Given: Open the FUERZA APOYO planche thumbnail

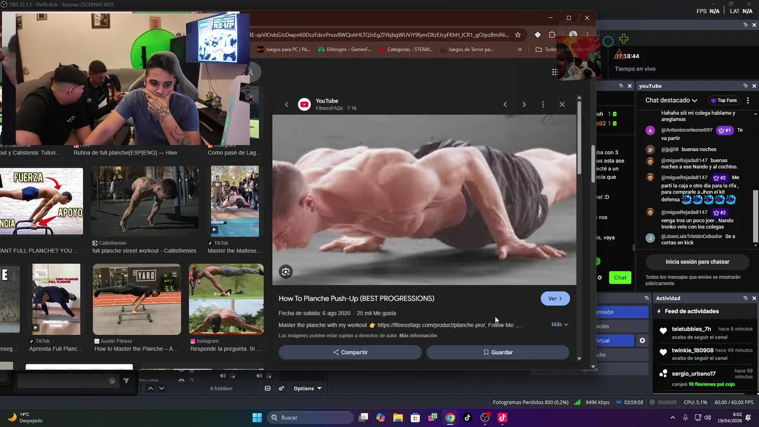Looking at the screenshot, I should [42, 202].
